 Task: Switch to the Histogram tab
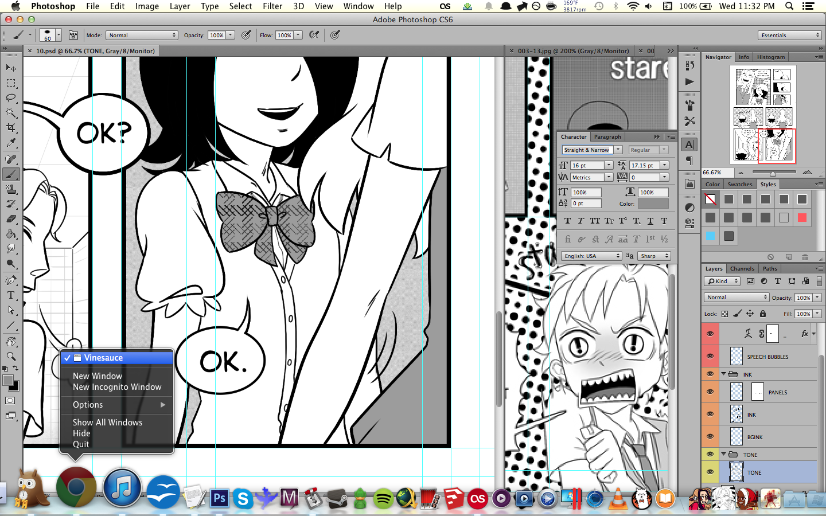(771, 57)
